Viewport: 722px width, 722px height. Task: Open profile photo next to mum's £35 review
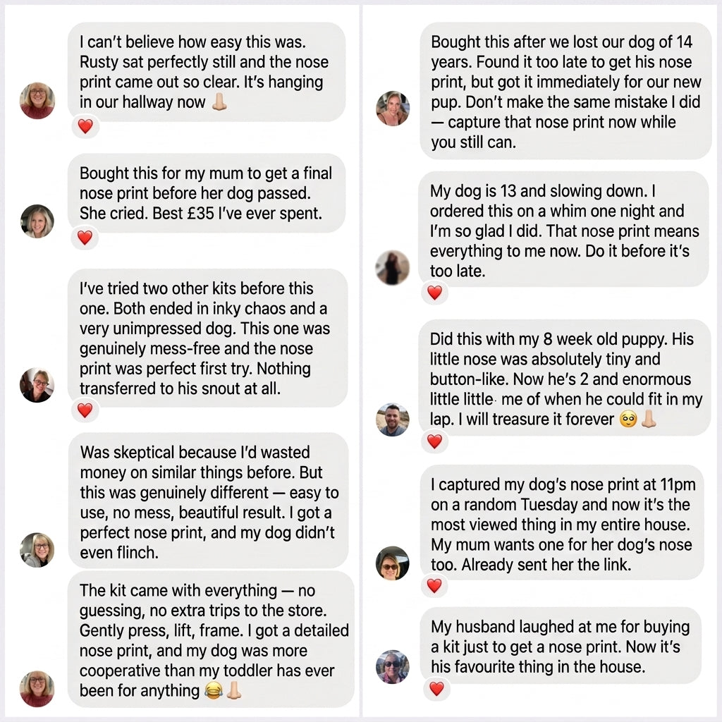coord(37,221)
